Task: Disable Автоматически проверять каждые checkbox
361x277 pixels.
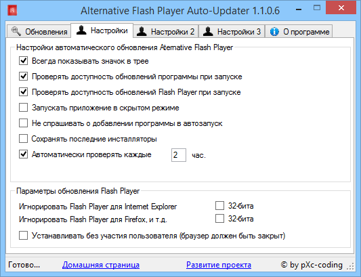Action: pos(23,154)
